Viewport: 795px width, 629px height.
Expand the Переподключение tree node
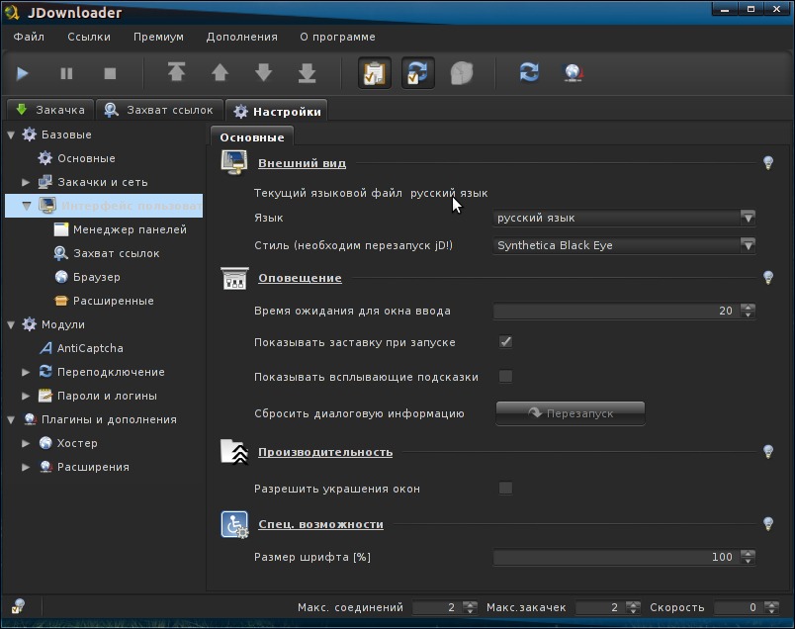tap(26, 372)
